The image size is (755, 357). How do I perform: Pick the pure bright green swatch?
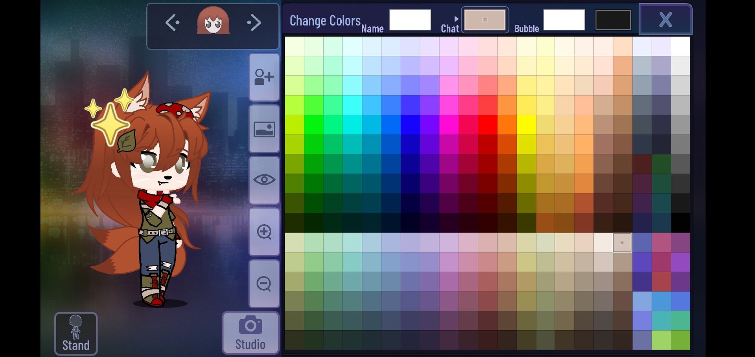click(x=314, y=125)
